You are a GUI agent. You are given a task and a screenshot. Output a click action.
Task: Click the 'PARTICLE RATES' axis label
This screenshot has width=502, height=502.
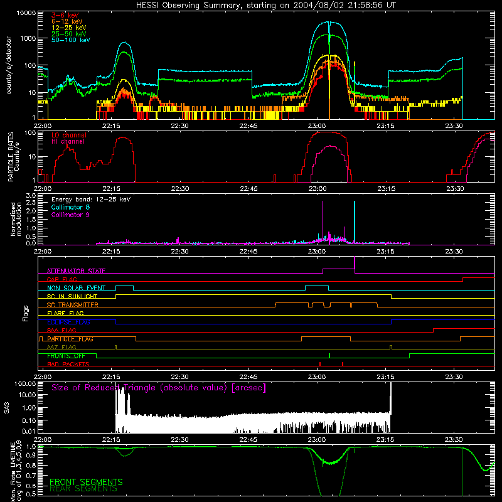coord(11,157)
